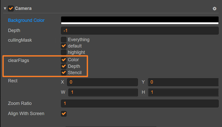Open the Background Color picker

pos(140,20)
